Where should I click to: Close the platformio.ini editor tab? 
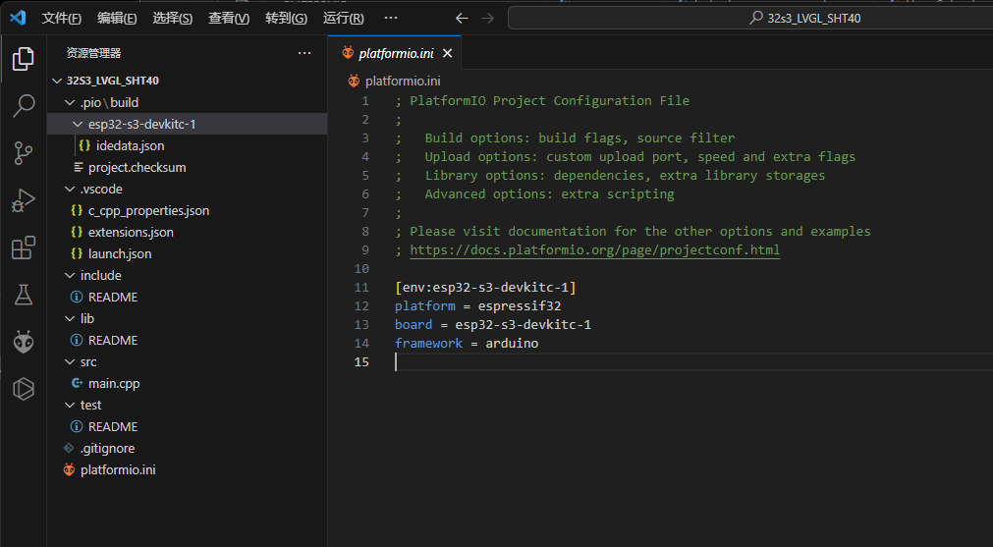[447, 53]
